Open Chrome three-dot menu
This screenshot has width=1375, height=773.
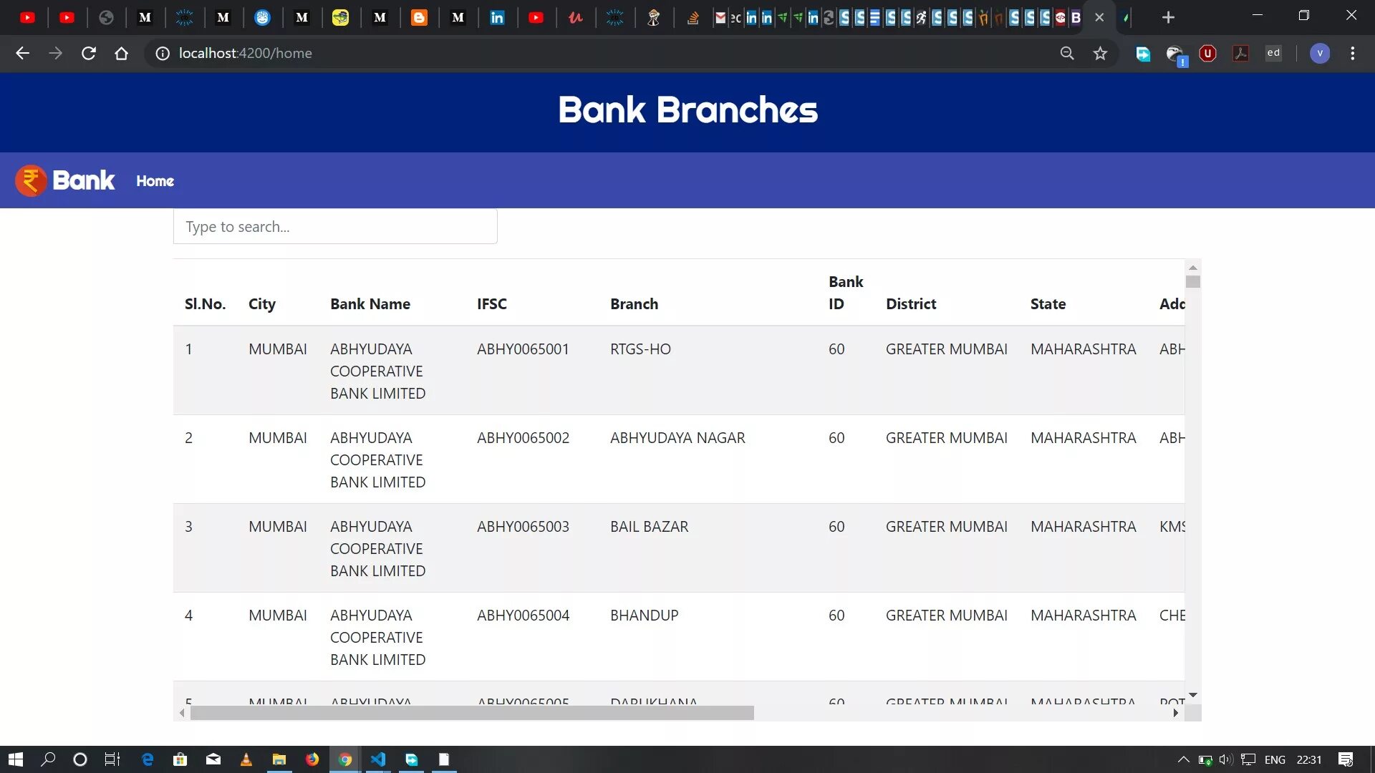pos(1352,53)
